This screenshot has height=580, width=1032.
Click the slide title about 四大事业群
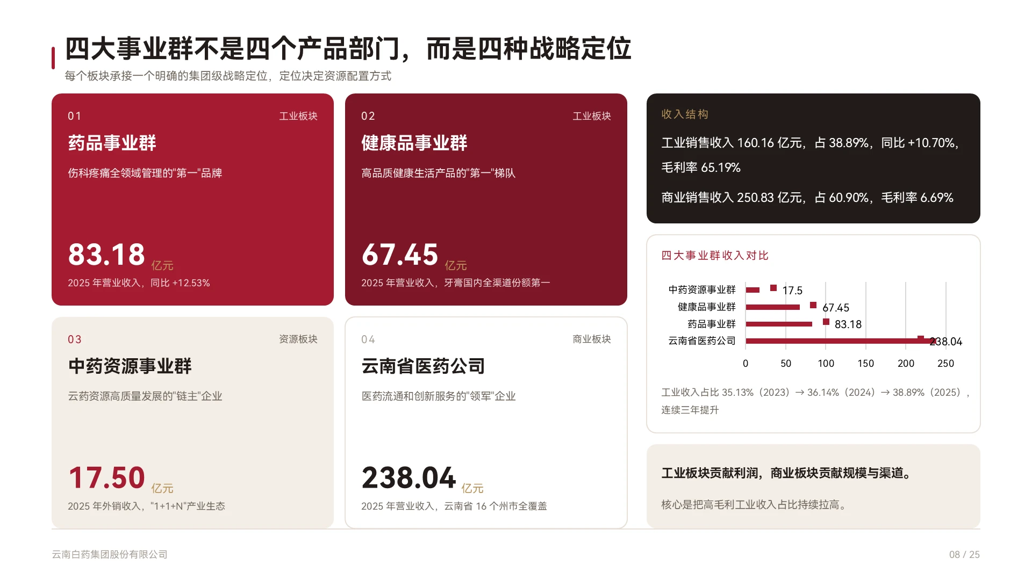tap(348, 49)
